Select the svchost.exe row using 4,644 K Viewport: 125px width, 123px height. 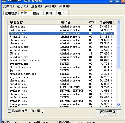pos(61,101)
